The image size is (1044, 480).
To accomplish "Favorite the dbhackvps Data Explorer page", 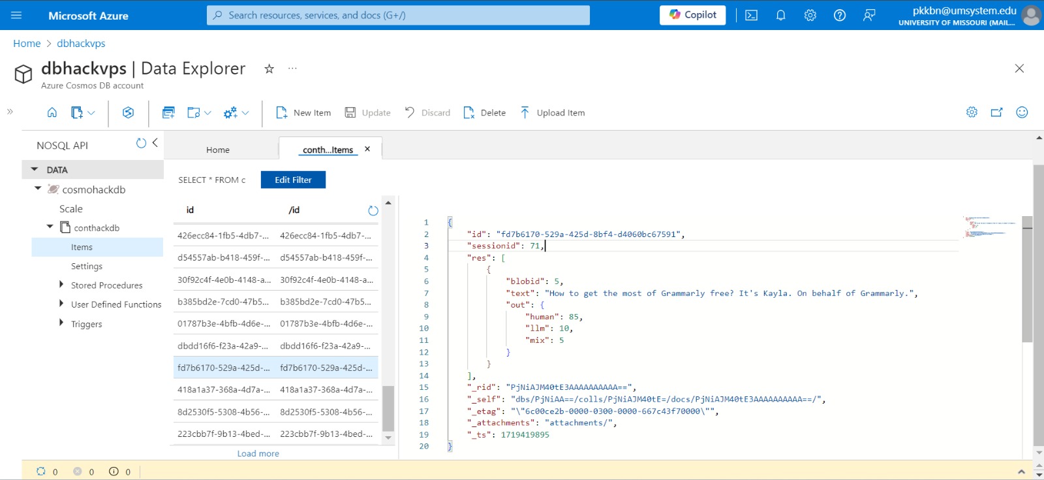I will pyautogui.click(x=269, y=69).
